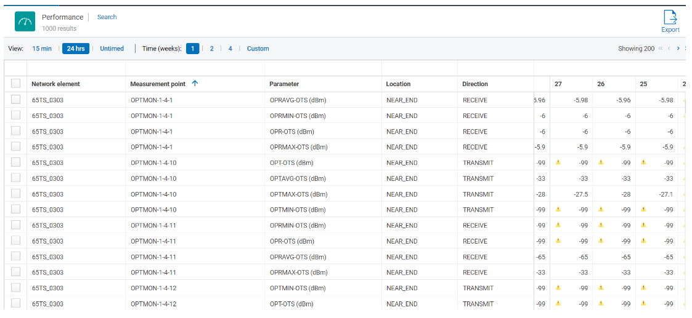Click the Export label

tap(670, 30)
